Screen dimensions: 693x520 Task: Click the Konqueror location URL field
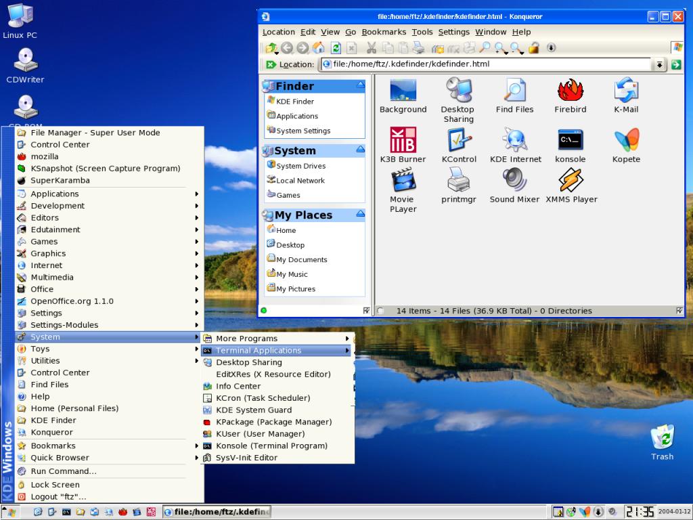tap(486, 64)
